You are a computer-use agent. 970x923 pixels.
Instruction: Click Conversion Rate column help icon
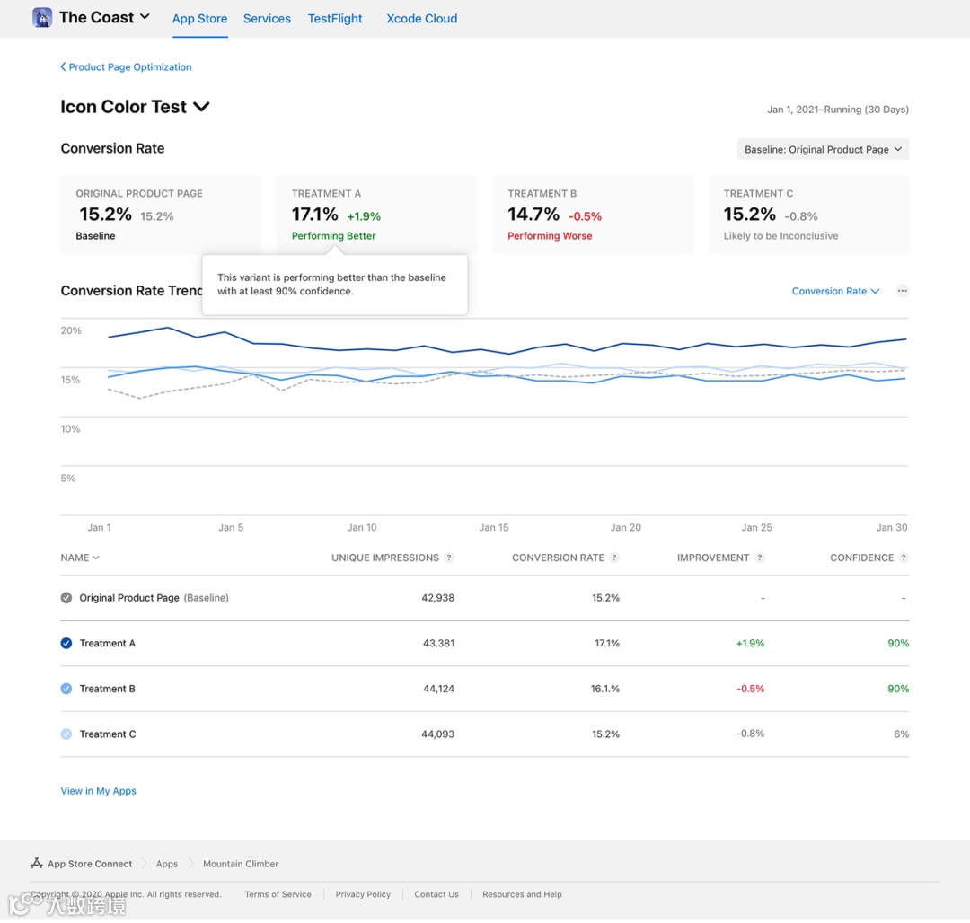613,558
